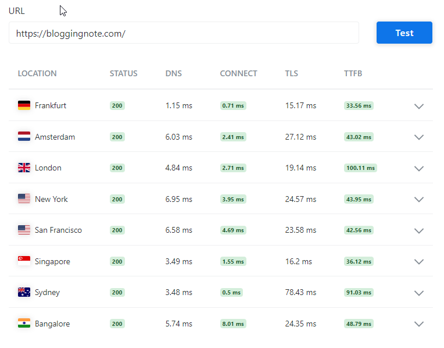Image resolution: width=444 pixels, height=348 pixels.
Task: Click the Singapore flag icon
Action: click(x=24, y=261)
